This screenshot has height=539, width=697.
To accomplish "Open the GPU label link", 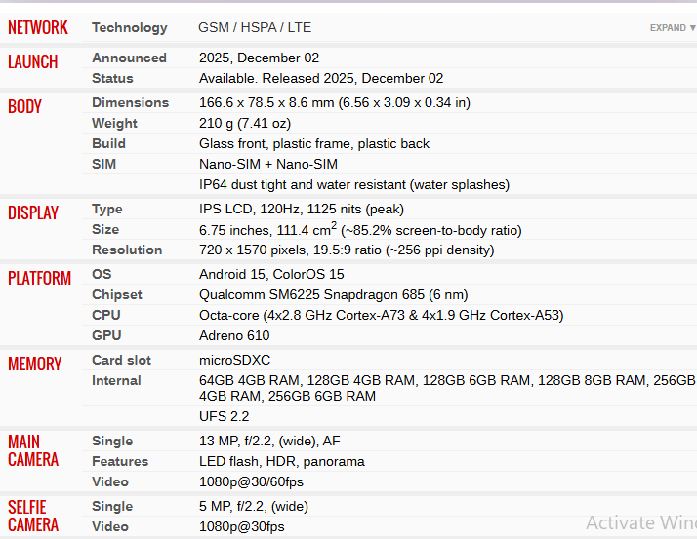I will click(106, 335).
